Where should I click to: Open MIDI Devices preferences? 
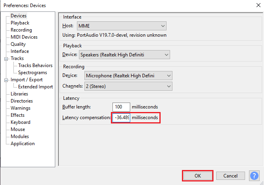(24, 37)
